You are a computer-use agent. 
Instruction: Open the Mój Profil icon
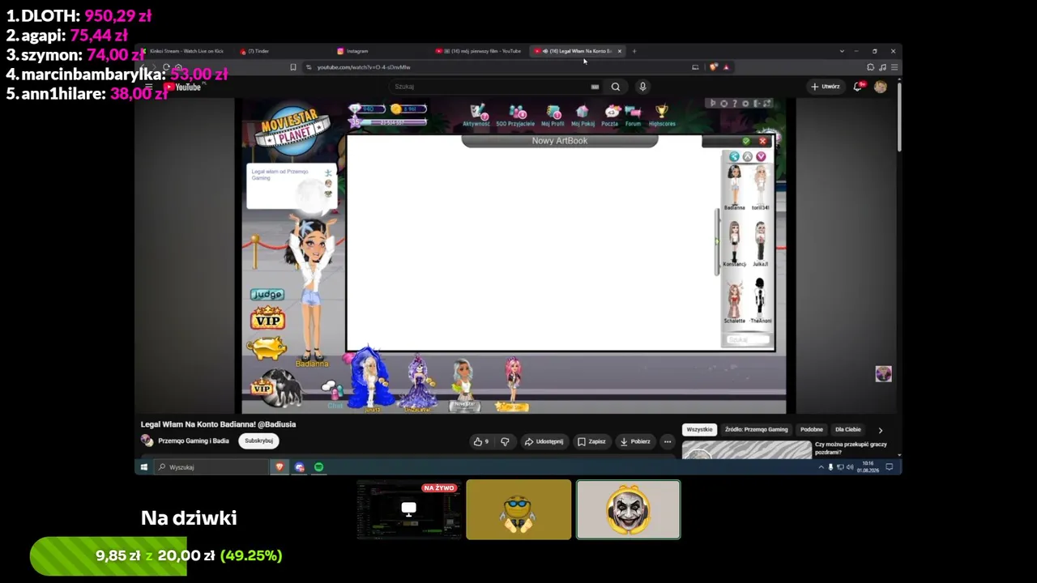pos(553,115)
